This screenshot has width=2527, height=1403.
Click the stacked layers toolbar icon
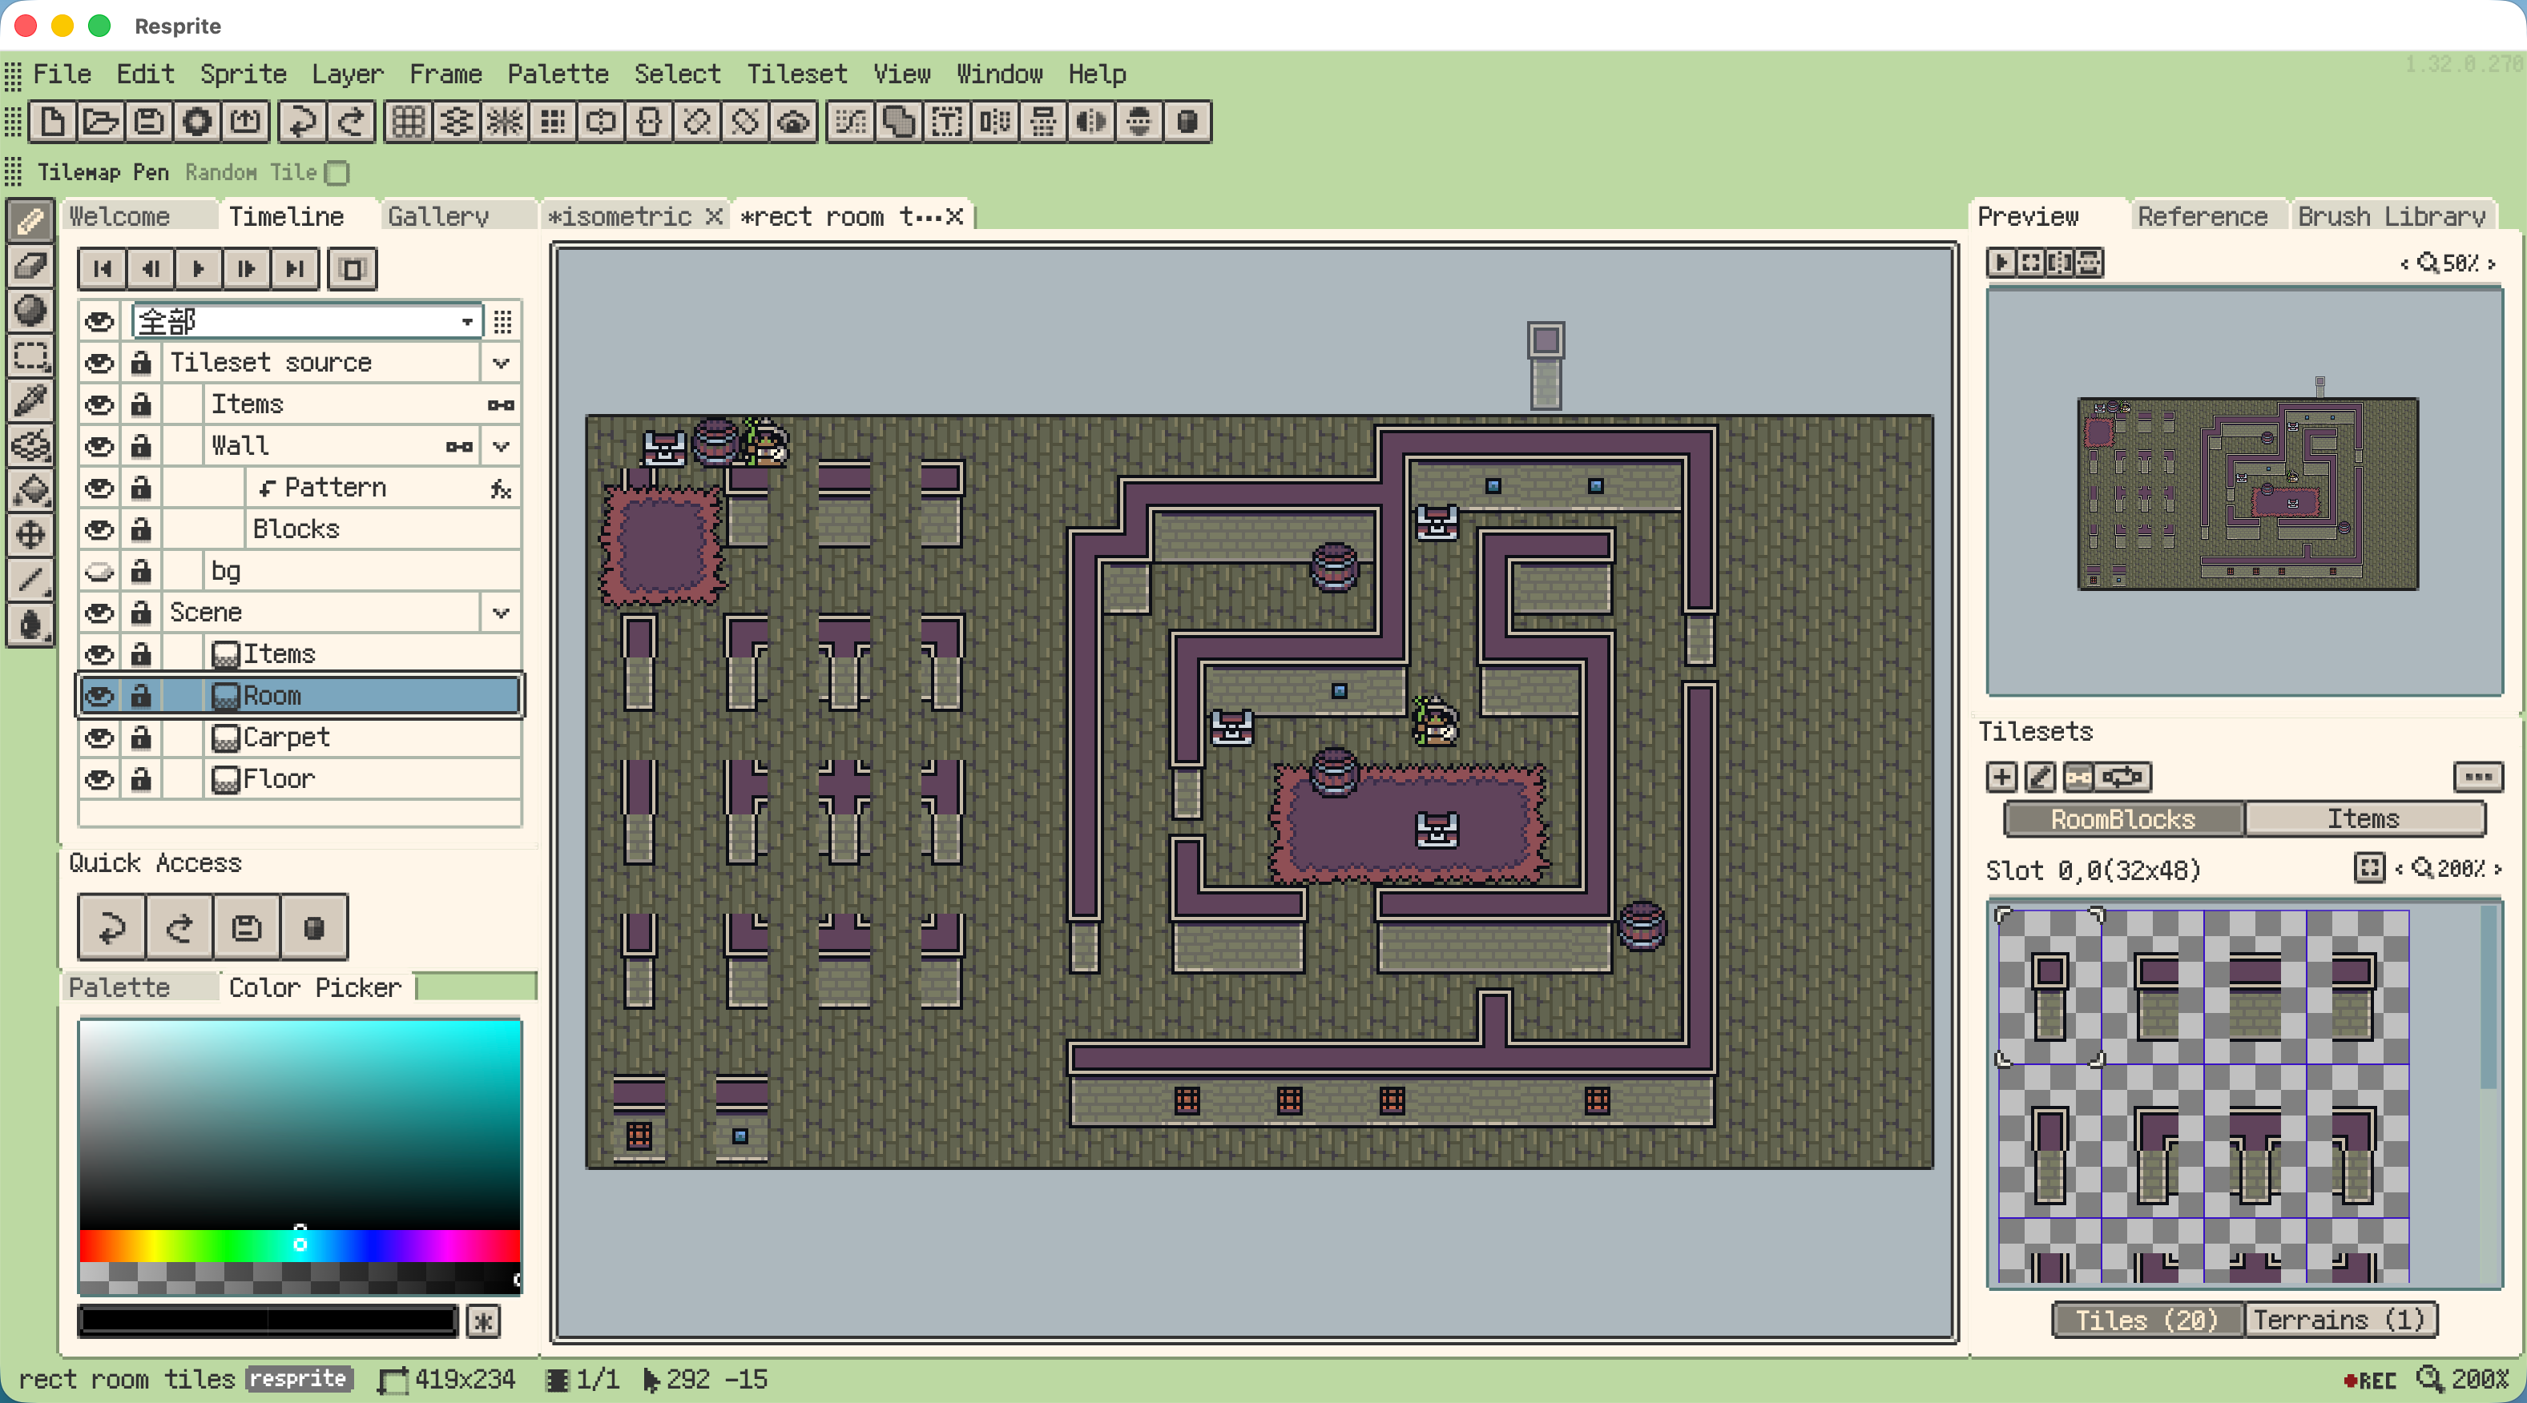(456, 123)
